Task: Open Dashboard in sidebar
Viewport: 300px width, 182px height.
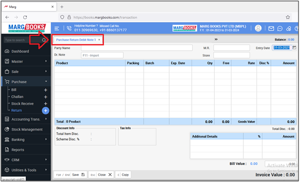Action: (x=26, y=51)
